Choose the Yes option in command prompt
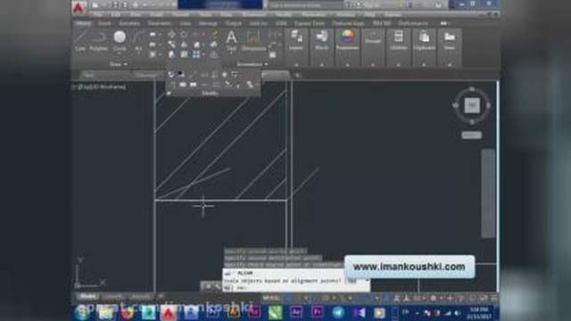This screenshot has height=321, width=571. pos(352,281)
